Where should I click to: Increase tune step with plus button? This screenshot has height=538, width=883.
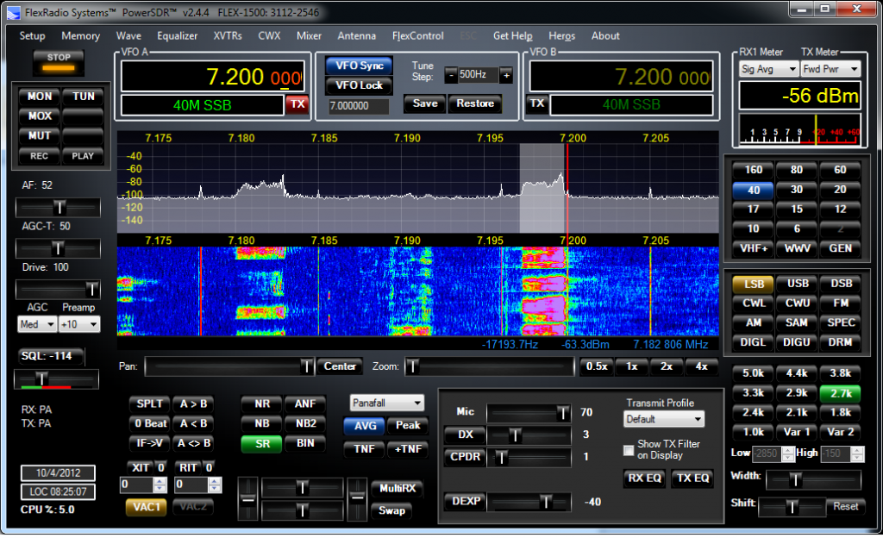pos(506,75)
